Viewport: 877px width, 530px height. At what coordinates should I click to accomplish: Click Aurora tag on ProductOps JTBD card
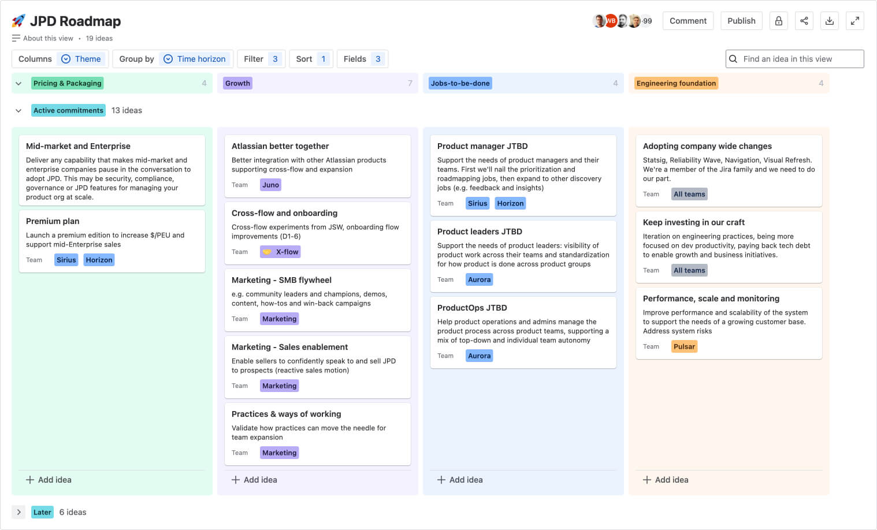480,356
